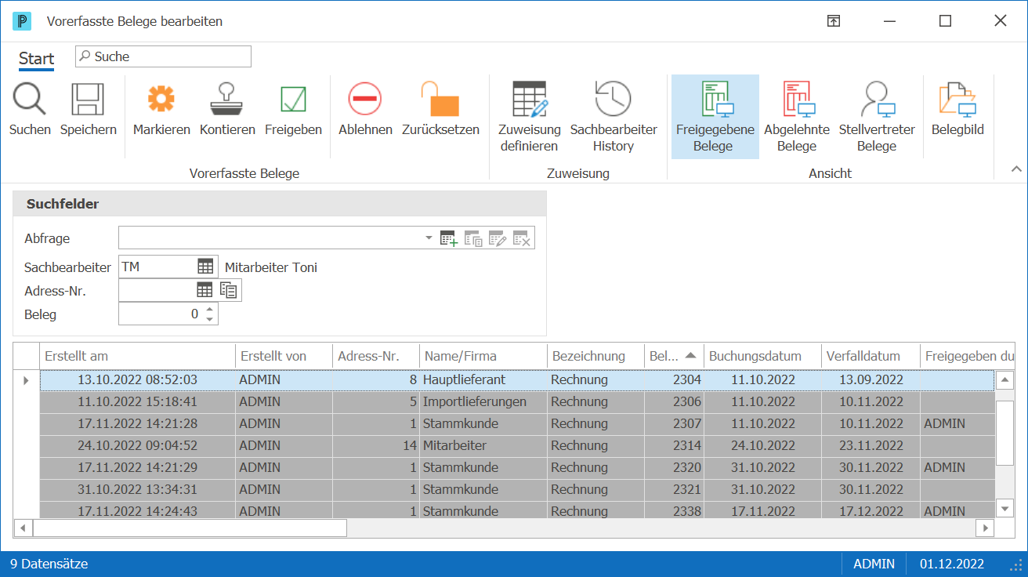Select the Importlieferungen cell
This screenshot has width=1028, height=577.
point(483,401)
